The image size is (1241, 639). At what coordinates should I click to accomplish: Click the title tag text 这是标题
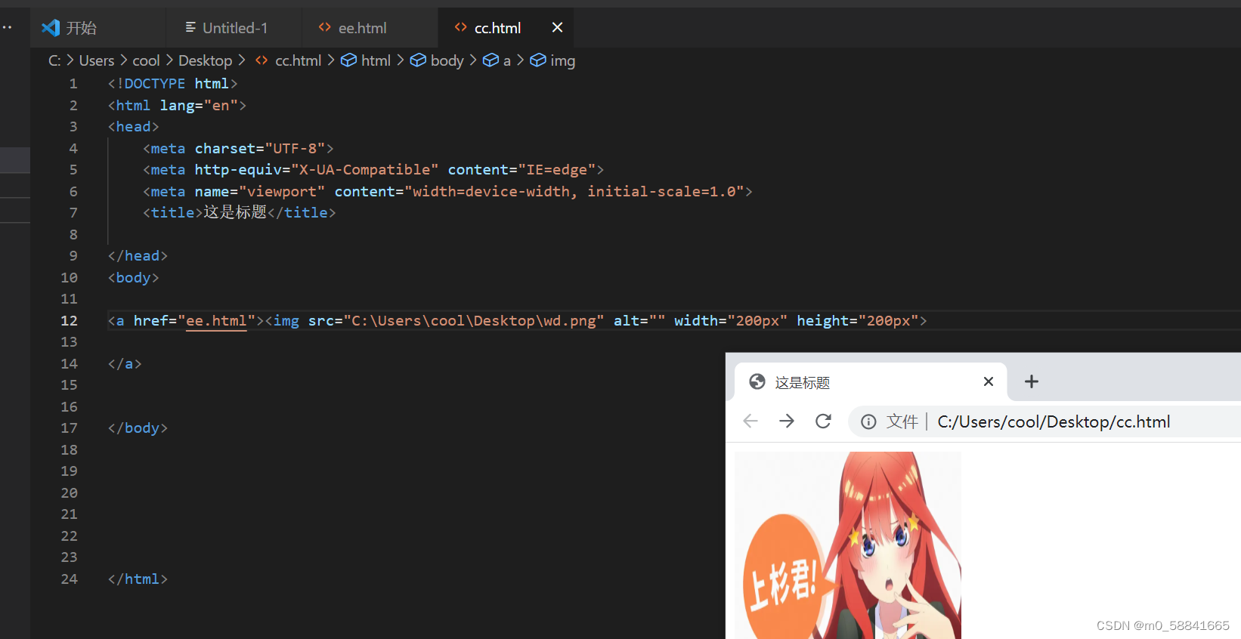coord(235,212)
